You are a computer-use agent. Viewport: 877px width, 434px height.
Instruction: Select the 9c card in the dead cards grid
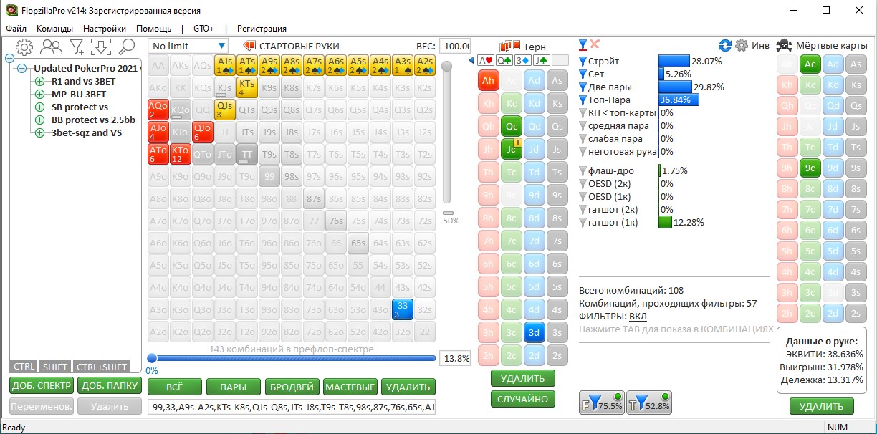tap(810, 168)
